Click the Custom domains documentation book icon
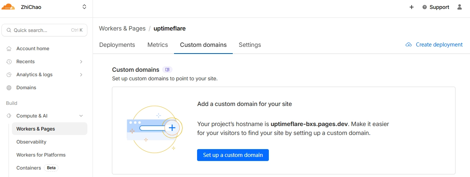470x177 pixels. pos(167,70)
